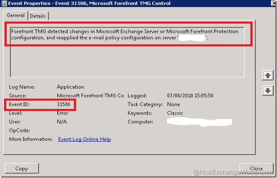
Task: Select the Event ID value 31506
Action: [63, 105]
